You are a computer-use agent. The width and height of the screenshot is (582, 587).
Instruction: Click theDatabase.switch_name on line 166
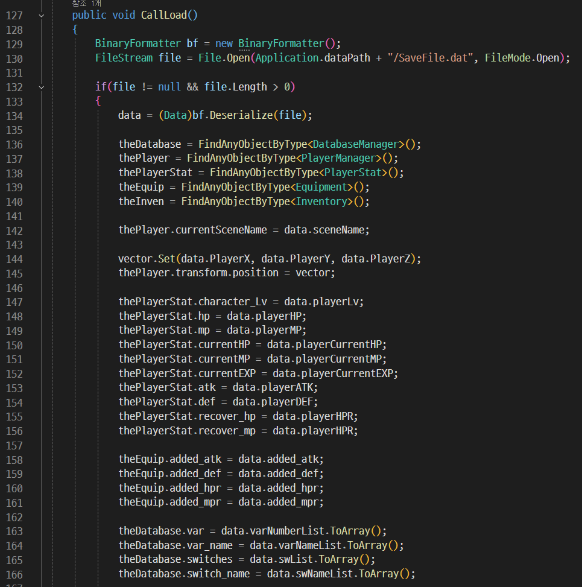(x=184, y=574)
